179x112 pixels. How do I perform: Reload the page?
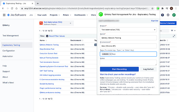12,8
